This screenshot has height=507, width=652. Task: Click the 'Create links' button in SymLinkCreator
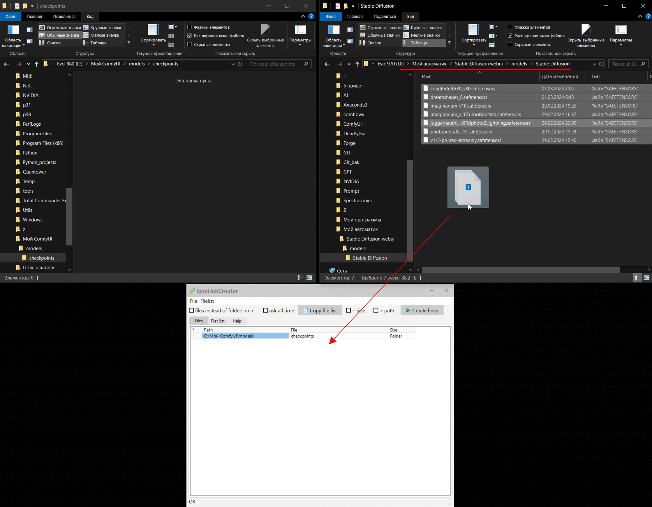[423, 310]
